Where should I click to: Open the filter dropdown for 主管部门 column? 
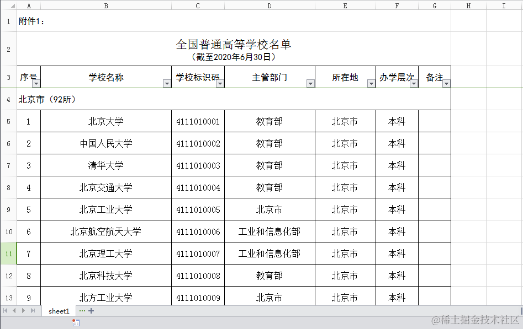pos(310,84)
